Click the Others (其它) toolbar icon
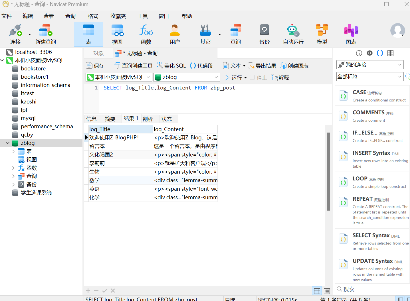 [205, 34]
